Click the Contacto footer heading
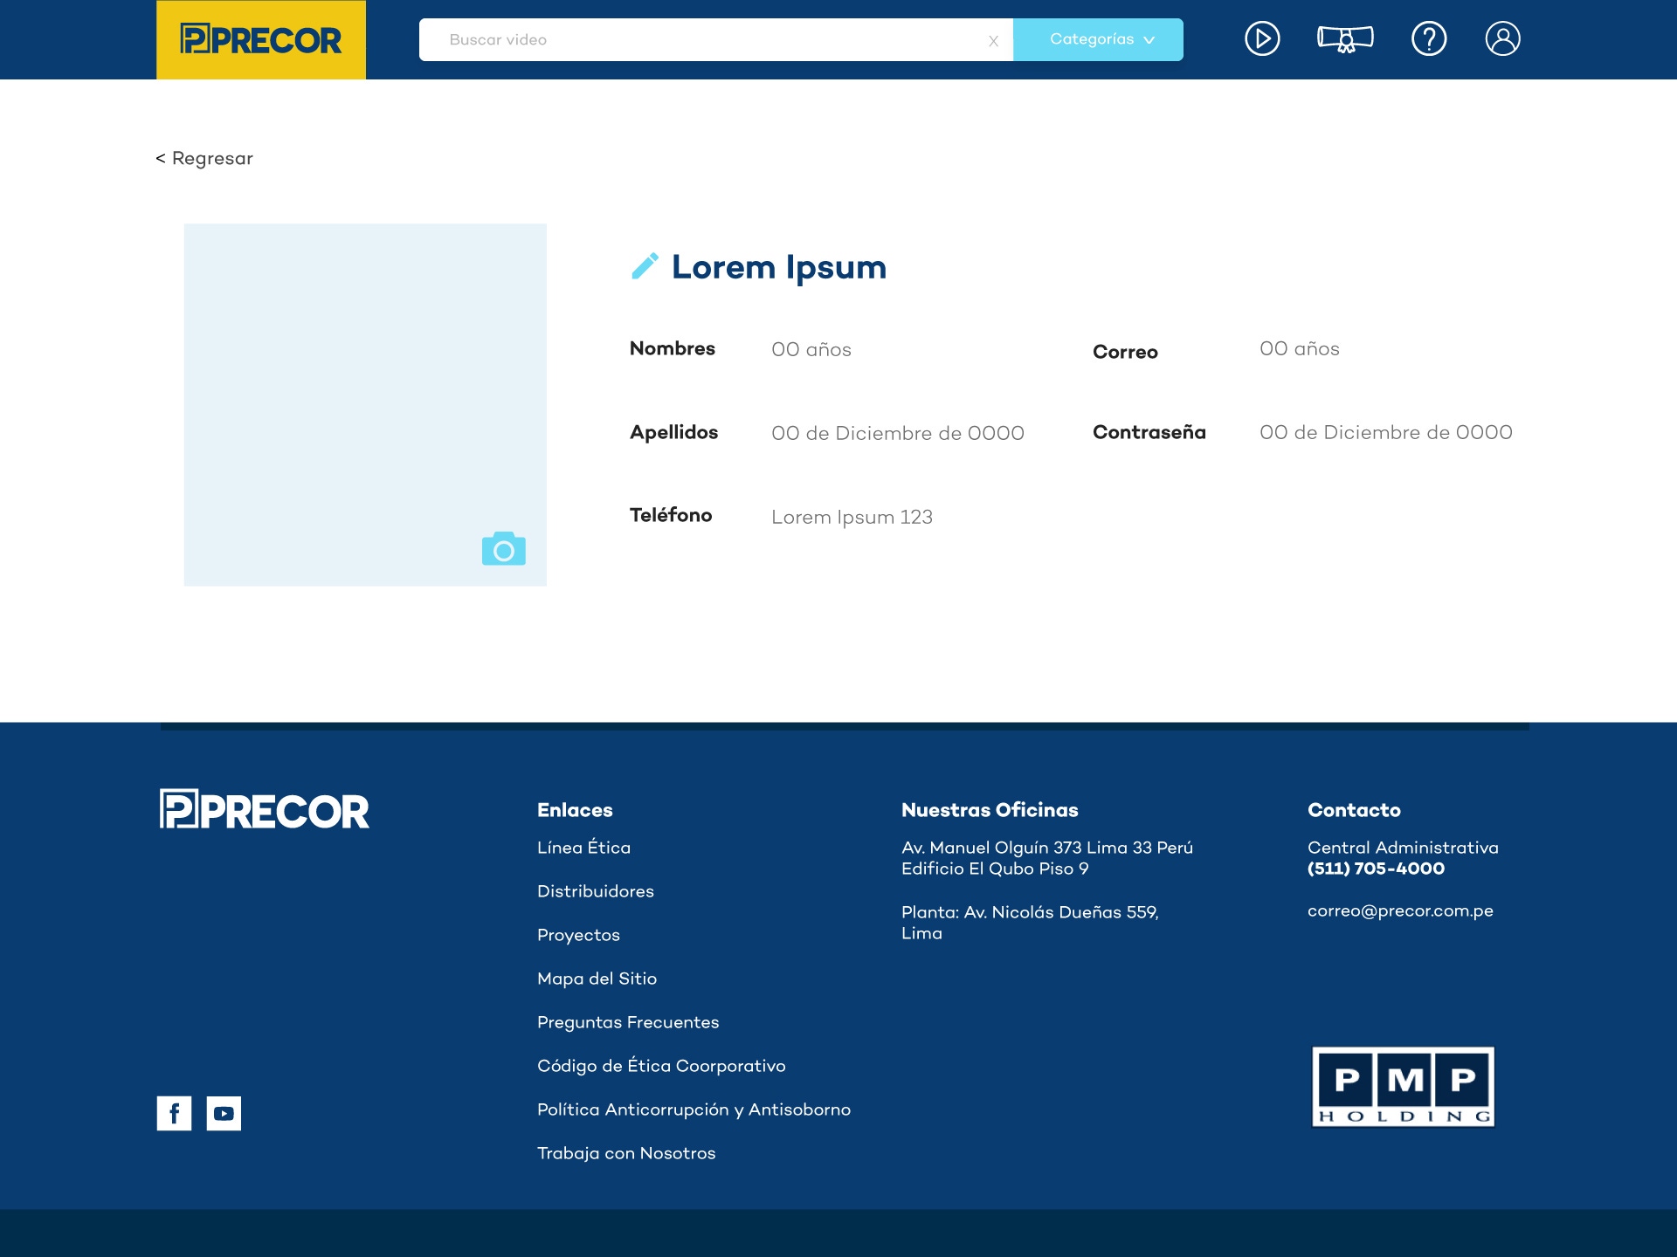The height and width of the screenshot is (1257, 1677). pyautogui.click(x=1354, y=810)
